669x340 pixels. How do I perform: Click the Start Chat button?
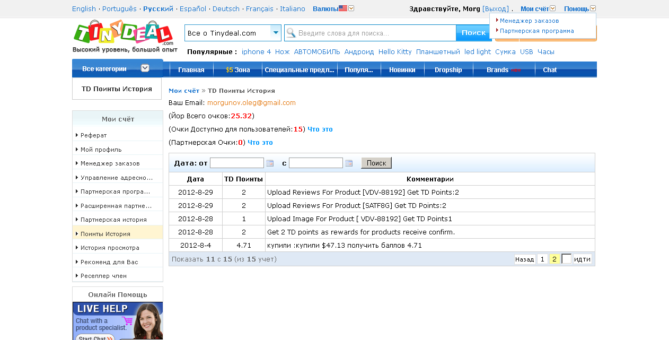tap(95, 337)
